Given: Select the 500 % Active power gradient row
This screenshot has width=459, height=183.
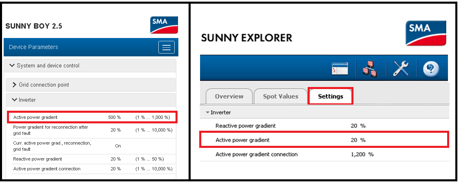Looking at the screenshot, I should [x=92, y=117].
